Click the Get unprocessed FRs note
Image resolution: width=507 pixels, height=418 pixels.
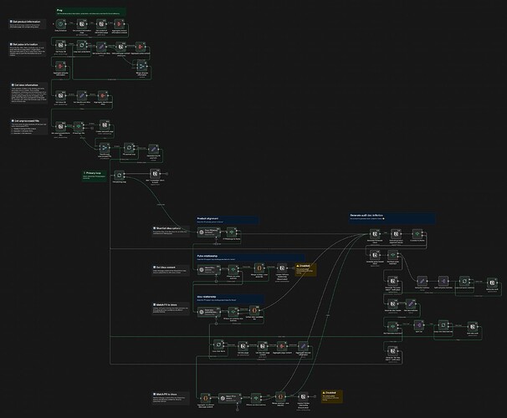click(x=29, y=126)
